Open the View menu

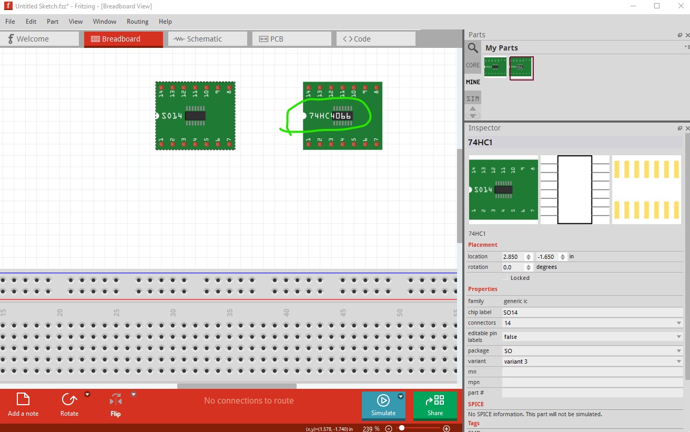coord(76,22)
